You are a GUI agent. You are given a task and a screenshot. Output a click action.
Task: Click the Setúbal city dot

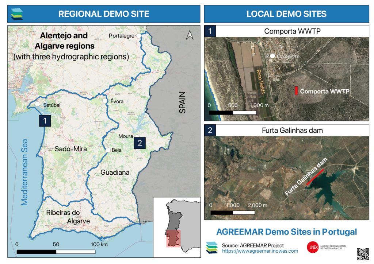tap(38, 104)
